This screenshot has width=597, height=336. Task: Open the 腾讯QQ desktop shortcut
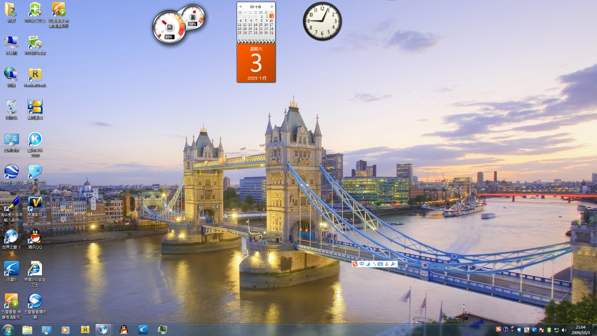(x=35, y=239)
